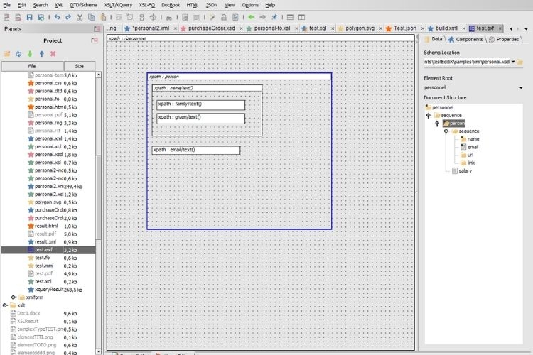Screen dimensions: 533x355
Task: Move project item up with blue arrow
Action: (x=41, y=54)
